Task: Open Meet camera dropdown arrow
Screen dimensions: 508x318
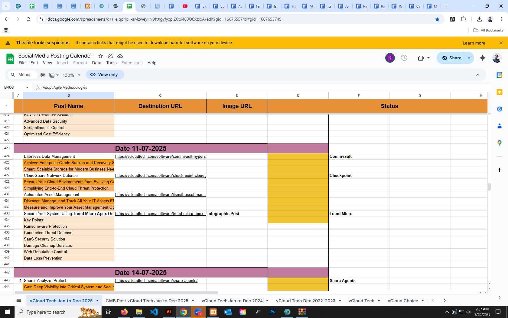Action: tap(428, 58)
